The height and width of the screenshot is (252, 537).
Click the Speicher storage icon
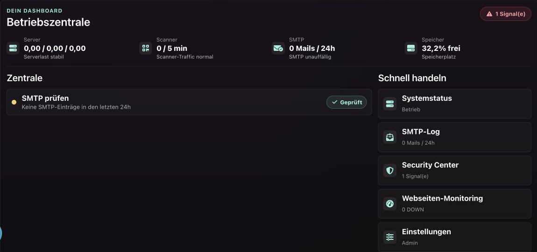(410, 48)
